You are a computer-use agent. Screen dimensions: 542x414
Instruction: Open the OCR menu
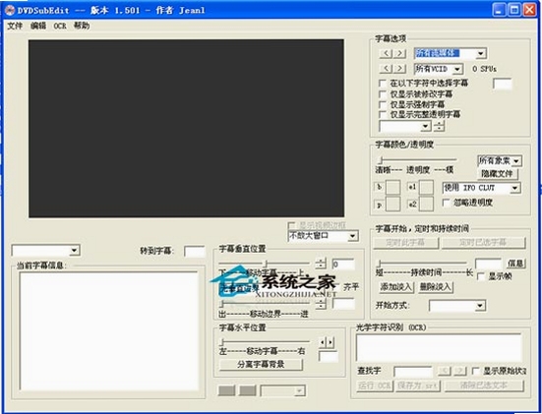click(60, 26)
